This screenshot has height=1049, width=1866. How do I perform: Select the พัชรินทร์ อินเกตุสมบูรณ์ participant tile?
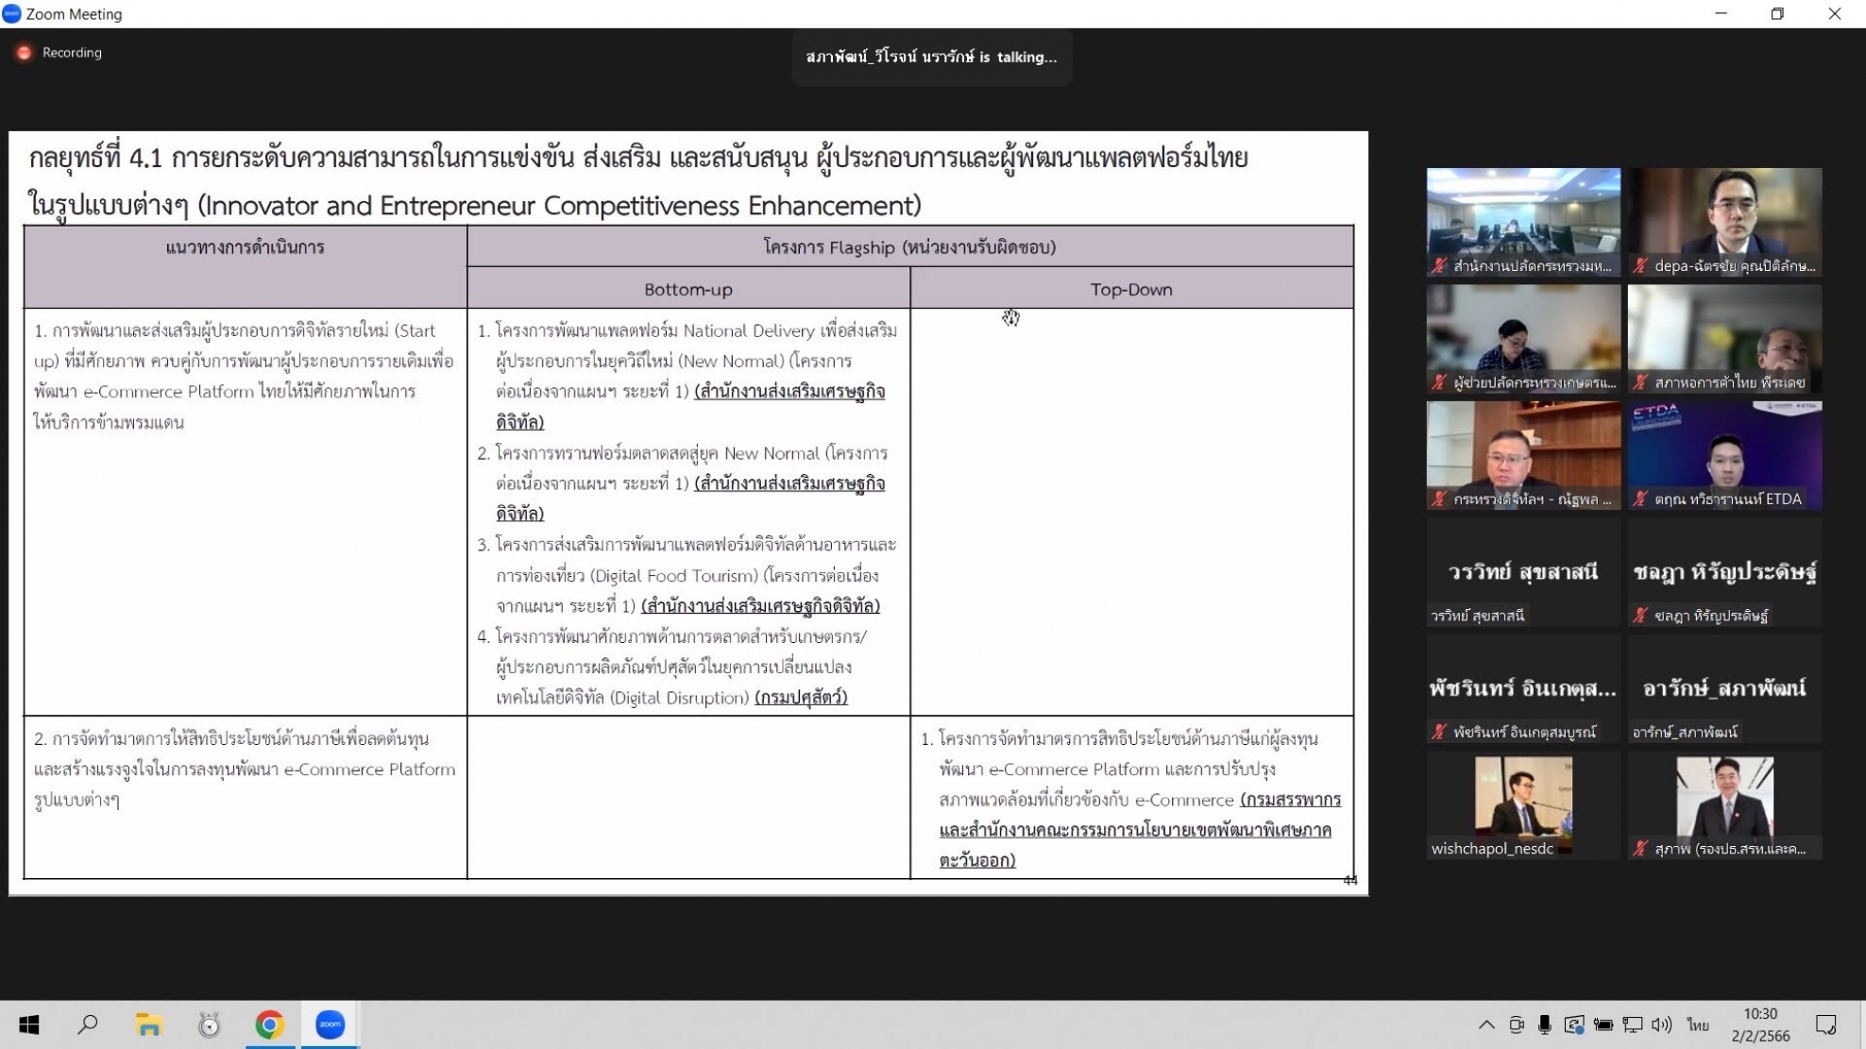pos(1523,688)
